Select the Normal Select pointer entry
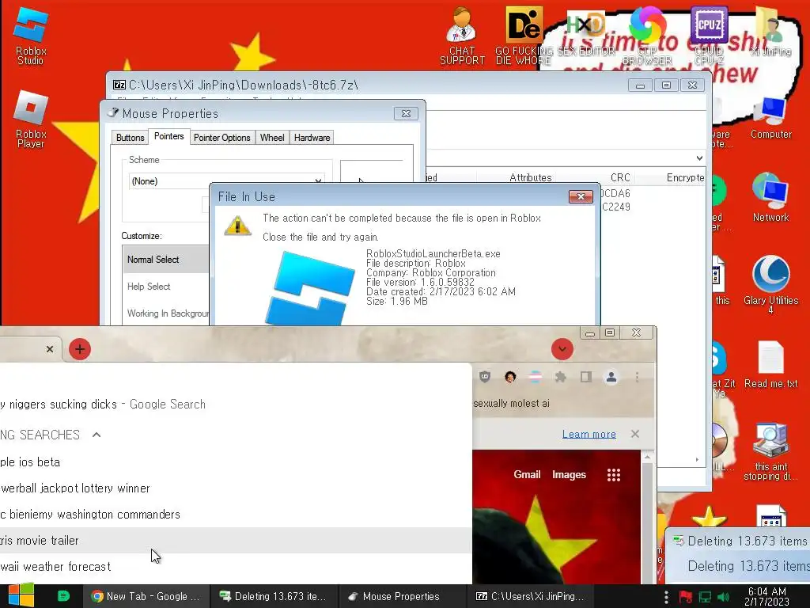Viewport: 810px width, 608px height. click(x=166, y=260)
